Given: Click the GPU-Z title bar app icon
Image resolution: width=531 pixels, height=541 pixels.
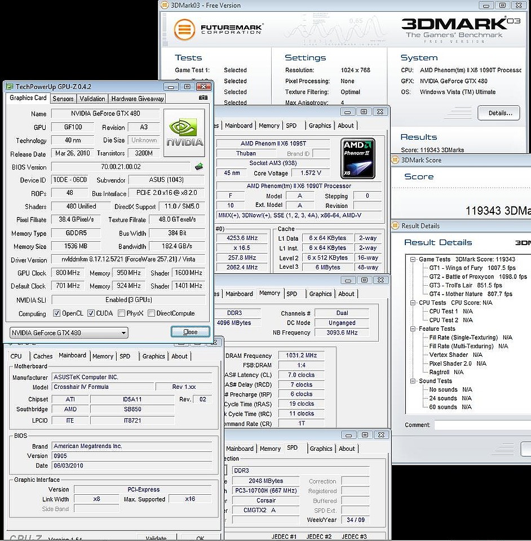Looking at the screenshot, I should click(10, 87).
